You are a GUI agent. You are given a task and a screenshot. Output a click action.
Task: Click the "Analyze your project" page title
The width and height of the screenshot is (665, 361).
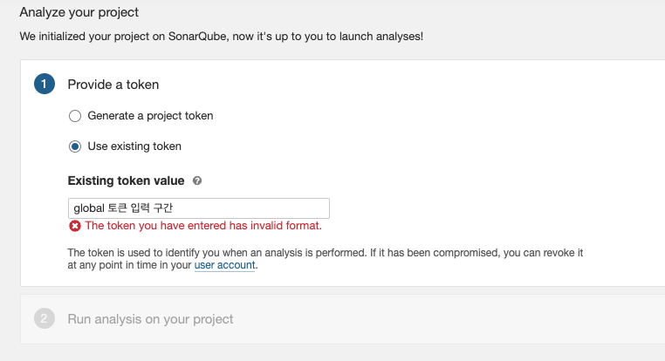[79, 12]
